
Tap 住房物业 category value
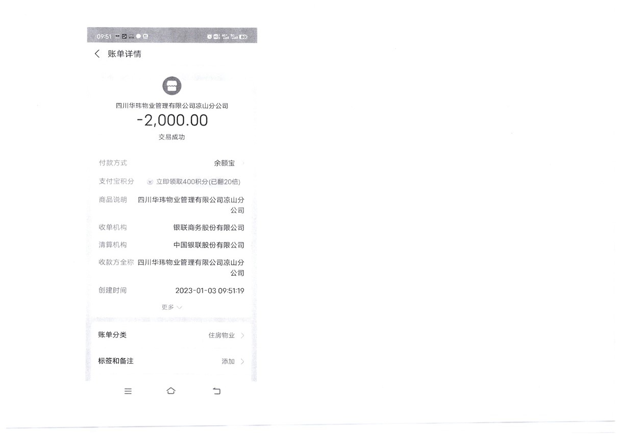tap(221, 335)
